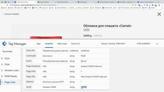Click Version: QUICK_PREVIEW label
Viewport: 164px width, 92px height.
pos(113,44)
